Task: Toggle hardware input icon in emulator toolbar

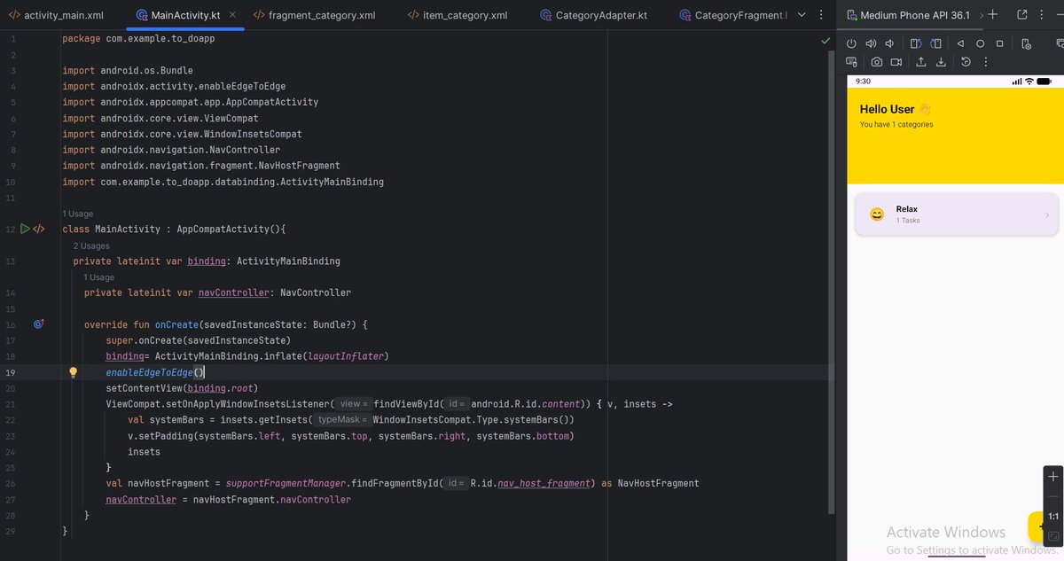Action: (x=851, y=62)
